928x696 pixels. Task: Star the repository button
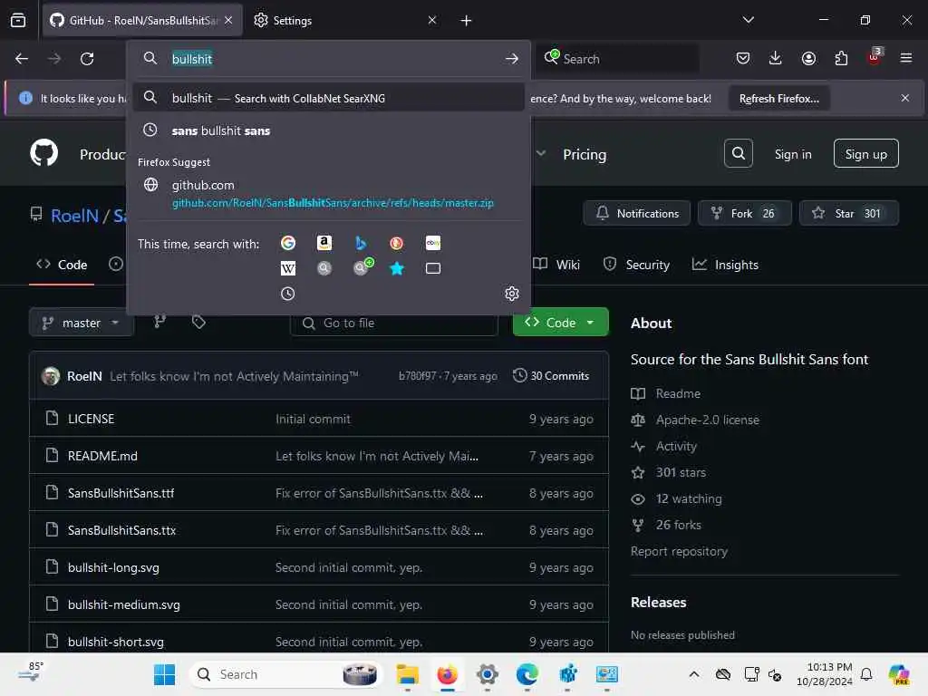[848, 213]
